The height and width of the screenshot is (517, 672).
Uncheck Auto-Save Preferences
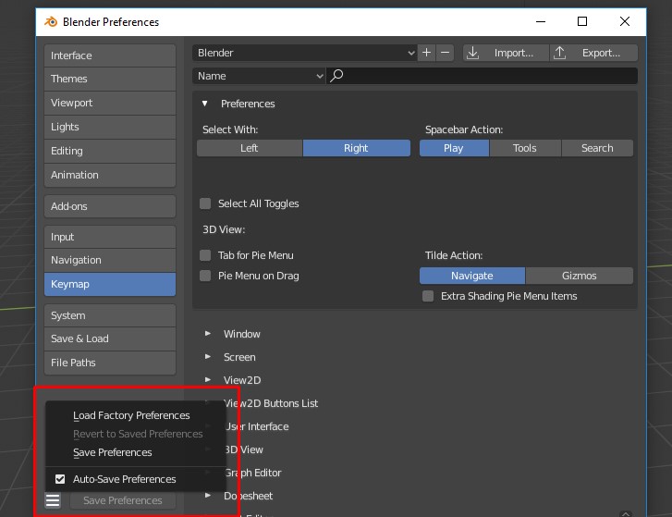coord(60,479)
